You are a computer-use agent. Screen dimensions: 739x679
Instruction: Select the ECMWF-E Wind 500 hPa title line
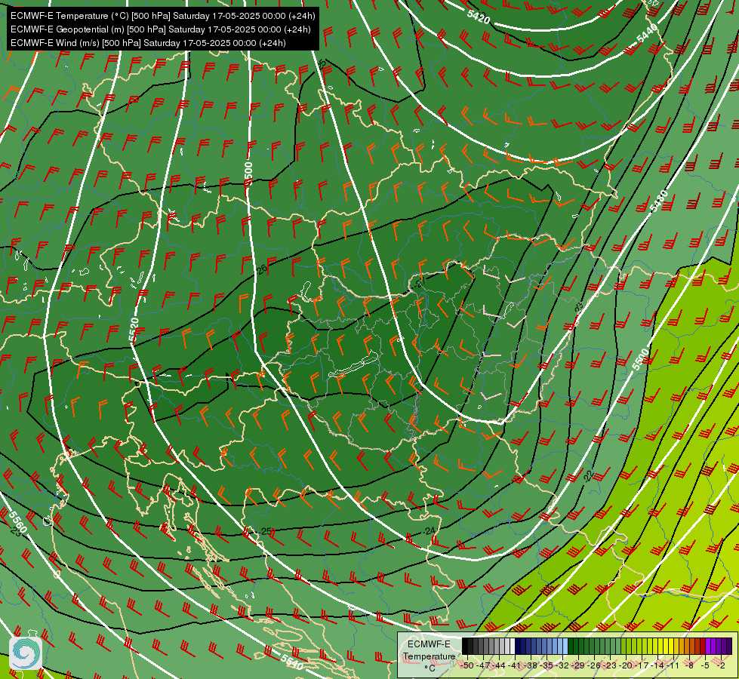coord(148,43)
